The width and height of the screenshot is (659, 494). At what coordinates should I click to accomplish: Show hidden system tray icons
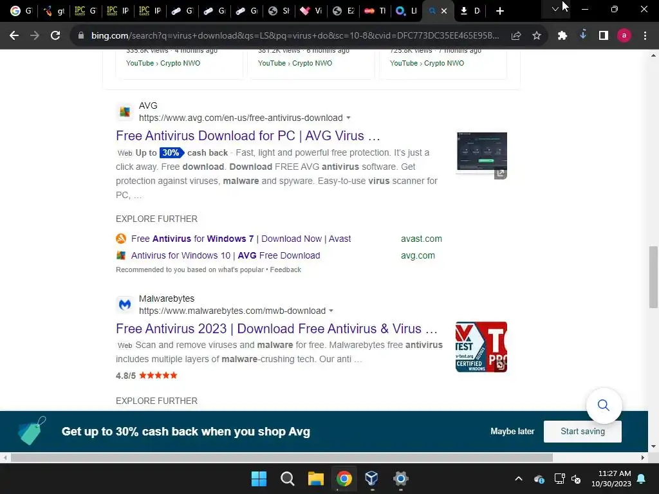click(519, 479)
